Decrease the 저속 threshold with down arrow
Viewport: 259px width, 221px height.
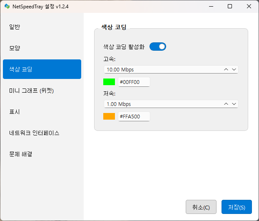[234, 104]
